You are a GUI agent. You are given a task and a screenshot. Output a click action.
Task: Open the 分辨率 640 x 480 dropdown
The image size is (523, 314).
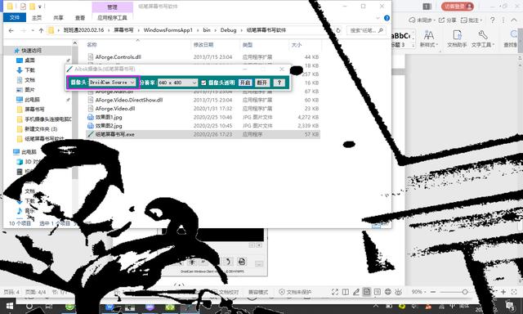pos(178,83)
